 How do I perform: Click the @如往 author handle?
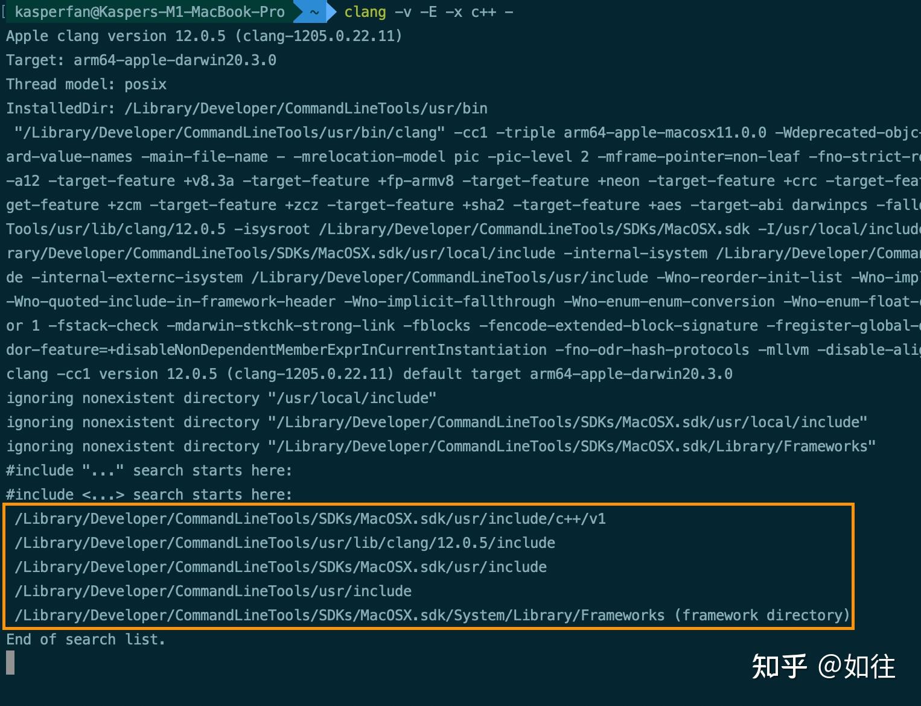coord(857,666)
